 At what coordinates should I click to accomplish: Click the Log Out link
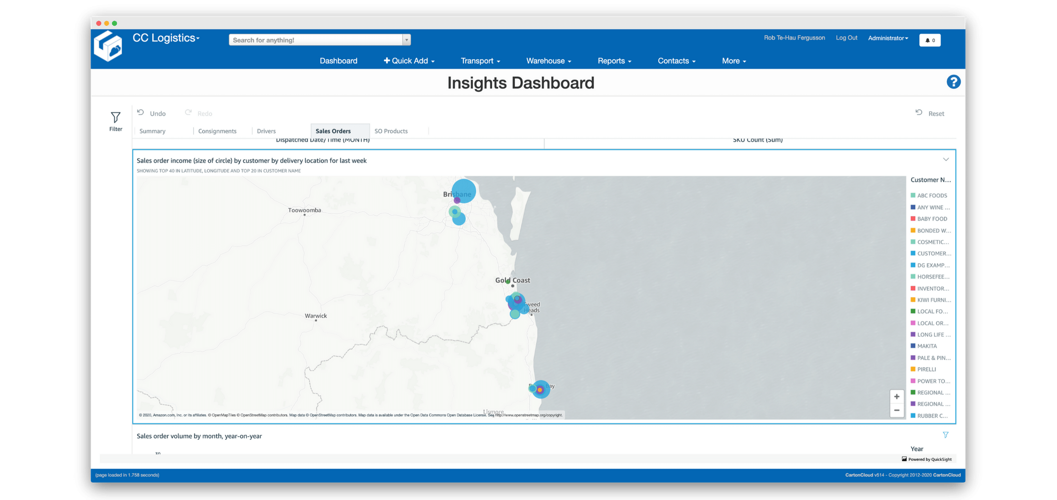[x=846, y=38]
